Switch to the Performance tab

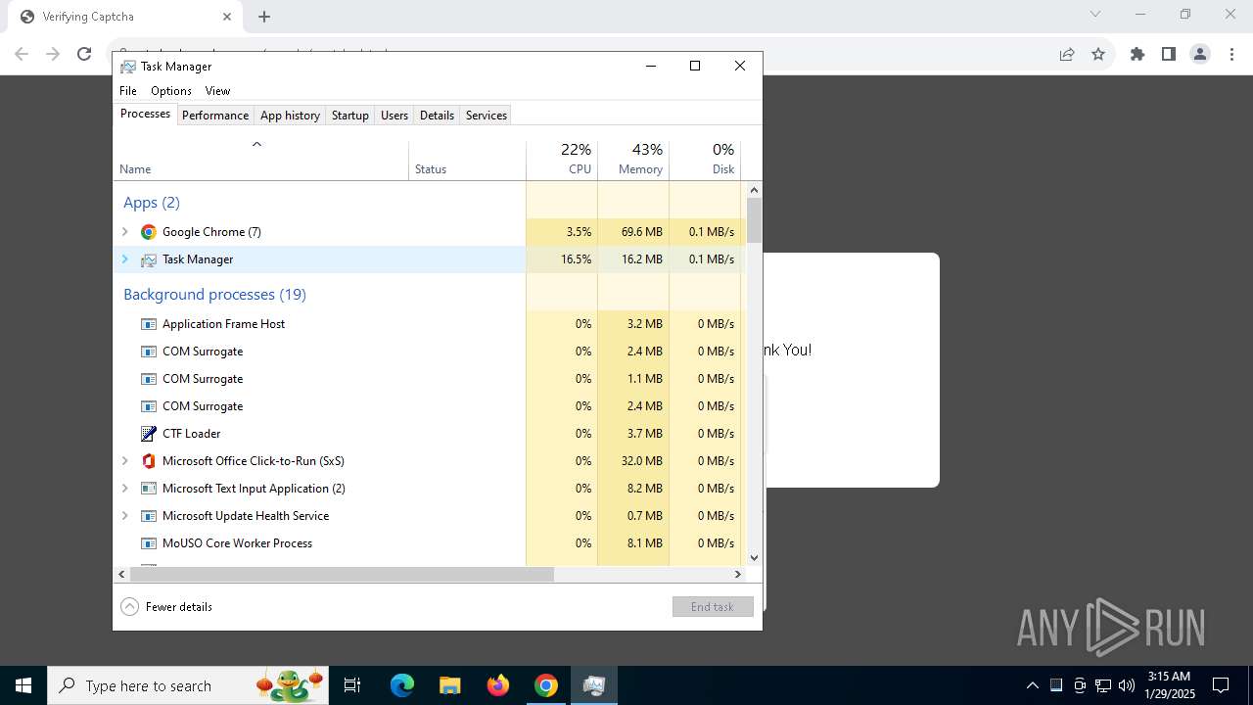[x=215, y=116]
